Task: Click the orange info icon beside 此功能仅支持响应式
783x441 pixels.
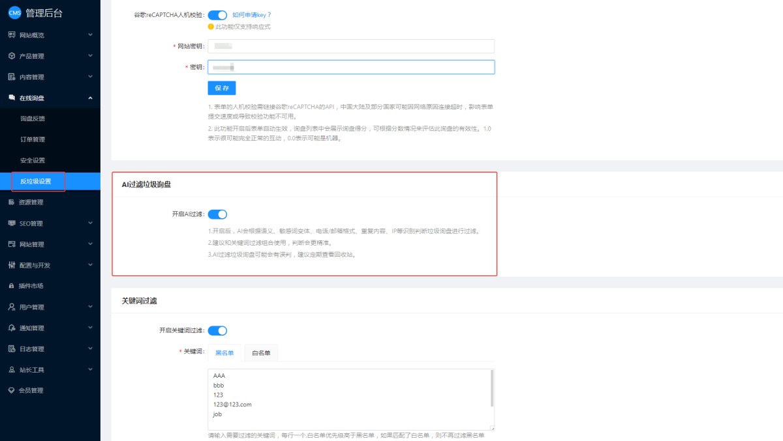Action: click(x=211, y=27)
